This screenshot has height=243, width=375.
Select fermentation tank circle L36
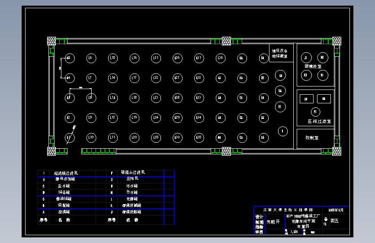221,58
